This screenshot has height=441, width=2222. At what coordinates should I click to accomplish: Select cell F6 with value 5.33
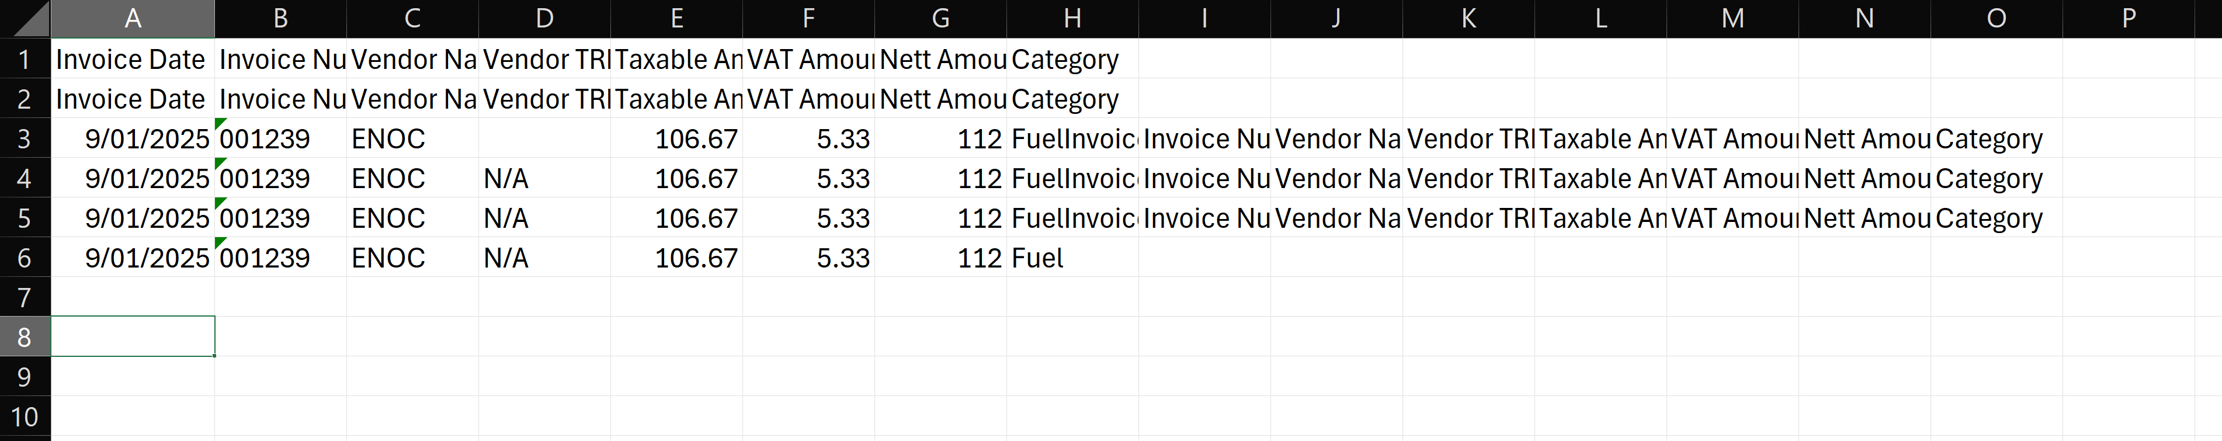[x=808, y=257]
